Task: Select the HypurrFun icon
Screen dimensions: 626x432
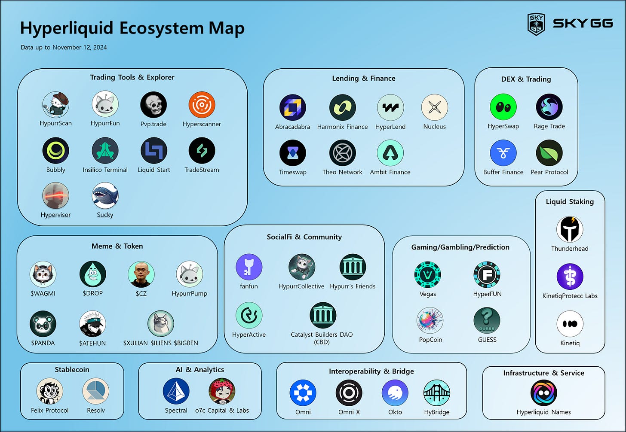Action: tap(105, 104)
